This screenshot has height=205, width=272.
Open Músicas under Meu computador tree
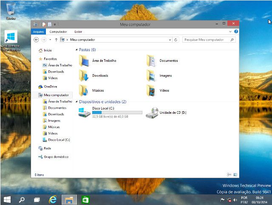point(51,127)
